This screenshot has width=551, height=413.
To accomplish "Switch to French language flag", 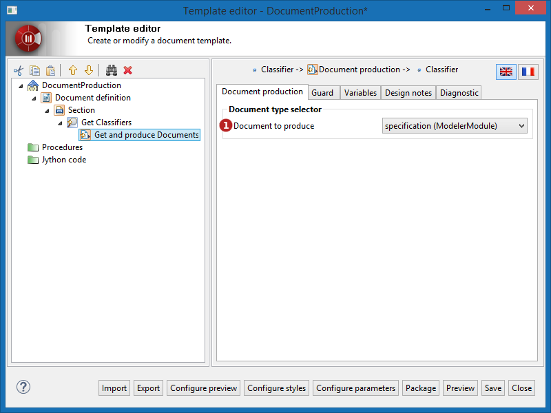I will click(528, 72).
